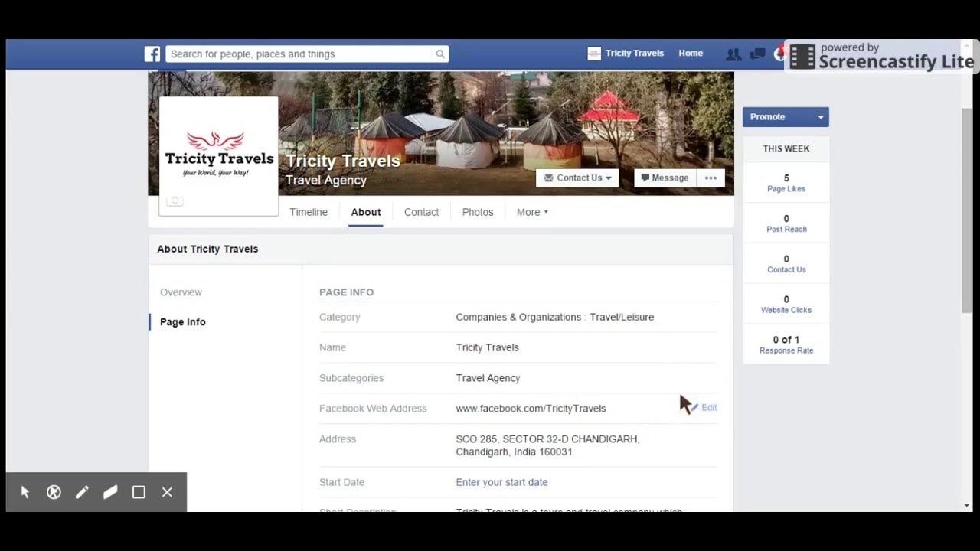
Task: Open the messages icon in the top bar
Action: (757, 54)
